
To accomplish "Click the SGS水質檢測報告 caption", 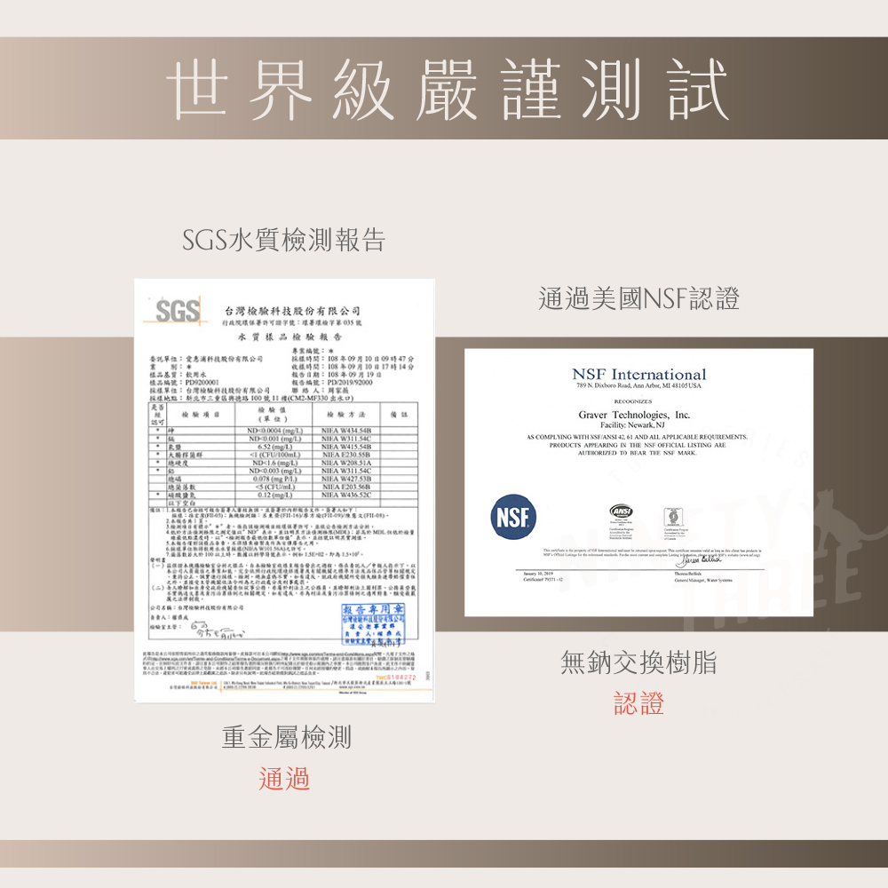I will click(x=283, y=240).
